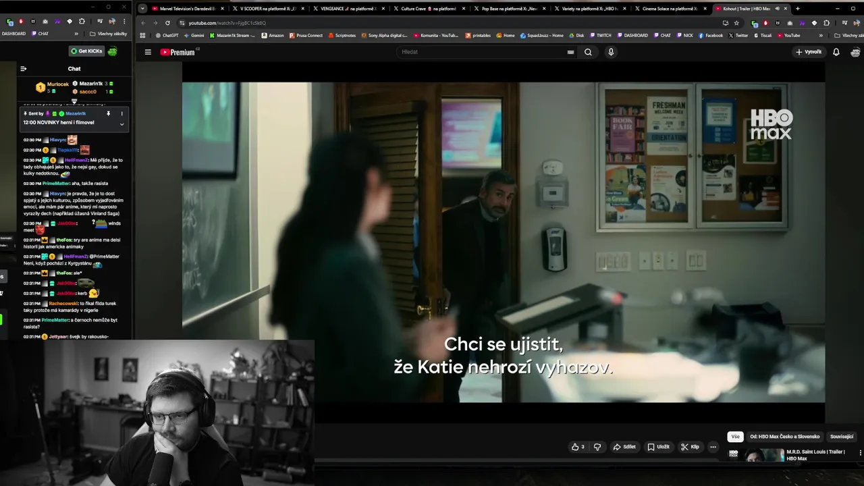864x486 pixels.
Task: Open options of the pinned message (three dots)
Action: tap(122, 113)
